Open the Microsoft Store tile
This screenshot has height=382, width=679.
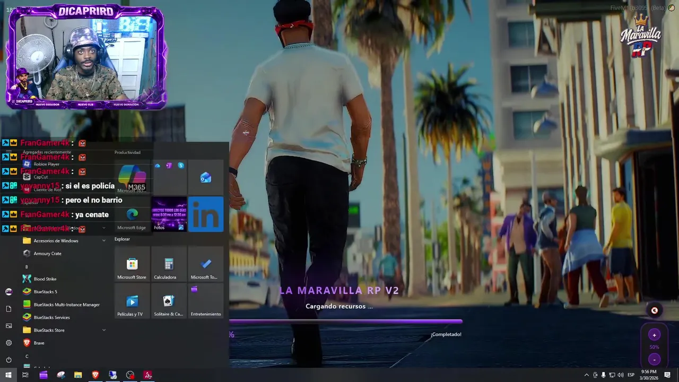tap(132, 264)
